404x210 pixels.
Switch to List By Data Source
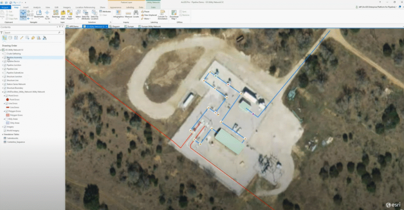coord(10,38)
